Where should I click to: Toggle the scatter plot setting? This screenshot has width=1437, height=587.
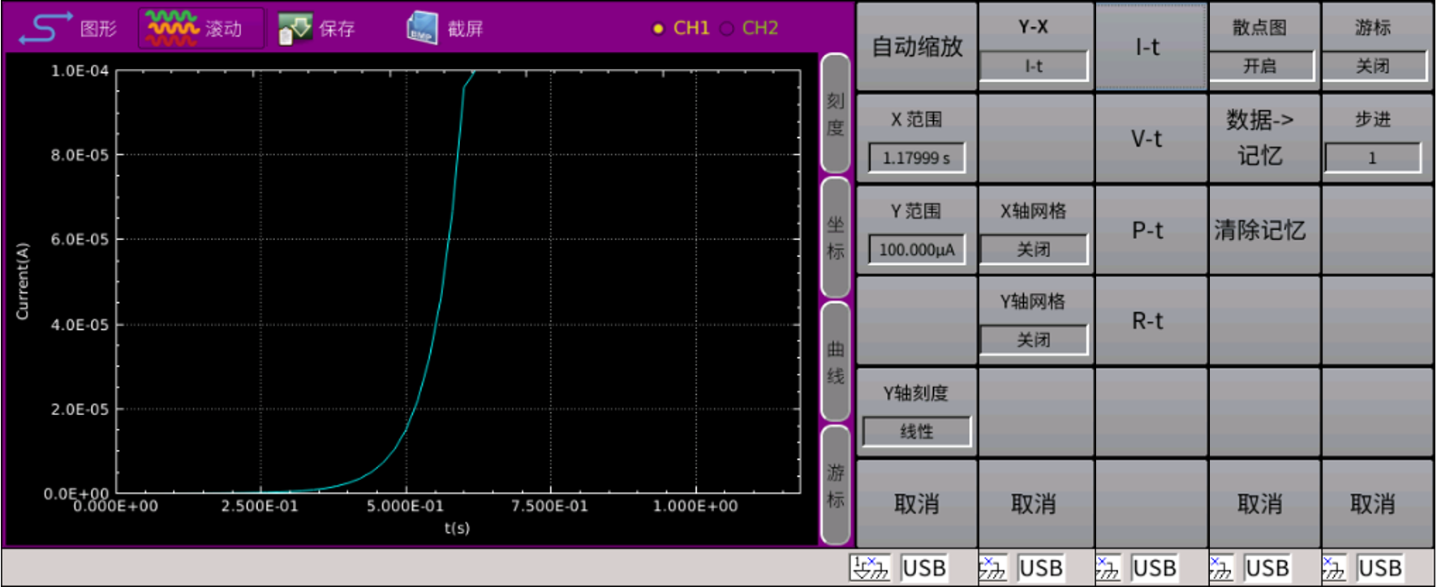pos(1260,66)
